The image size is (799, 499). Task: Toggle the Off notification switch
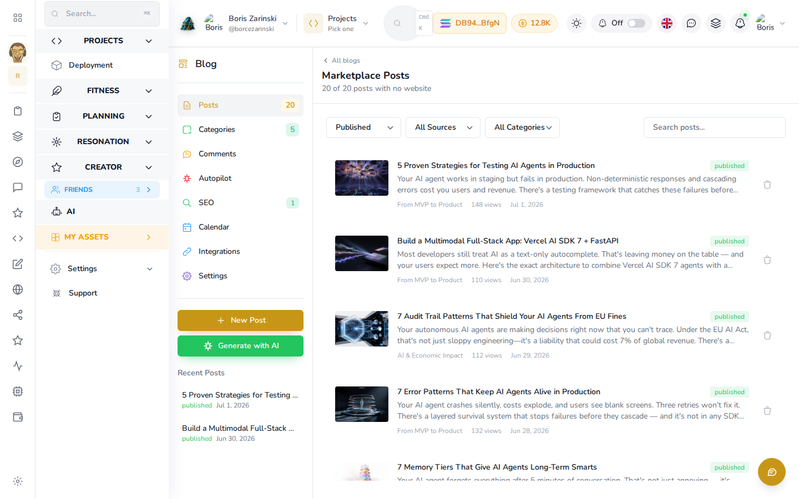[x=636, y=23]
